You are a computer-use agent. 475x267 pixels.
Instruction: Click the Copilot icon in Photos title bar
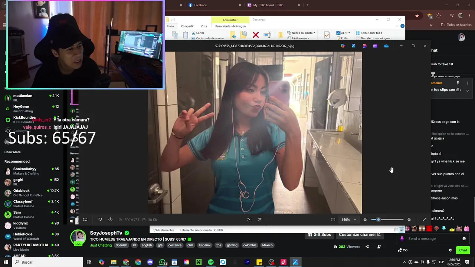click(343, 46)
